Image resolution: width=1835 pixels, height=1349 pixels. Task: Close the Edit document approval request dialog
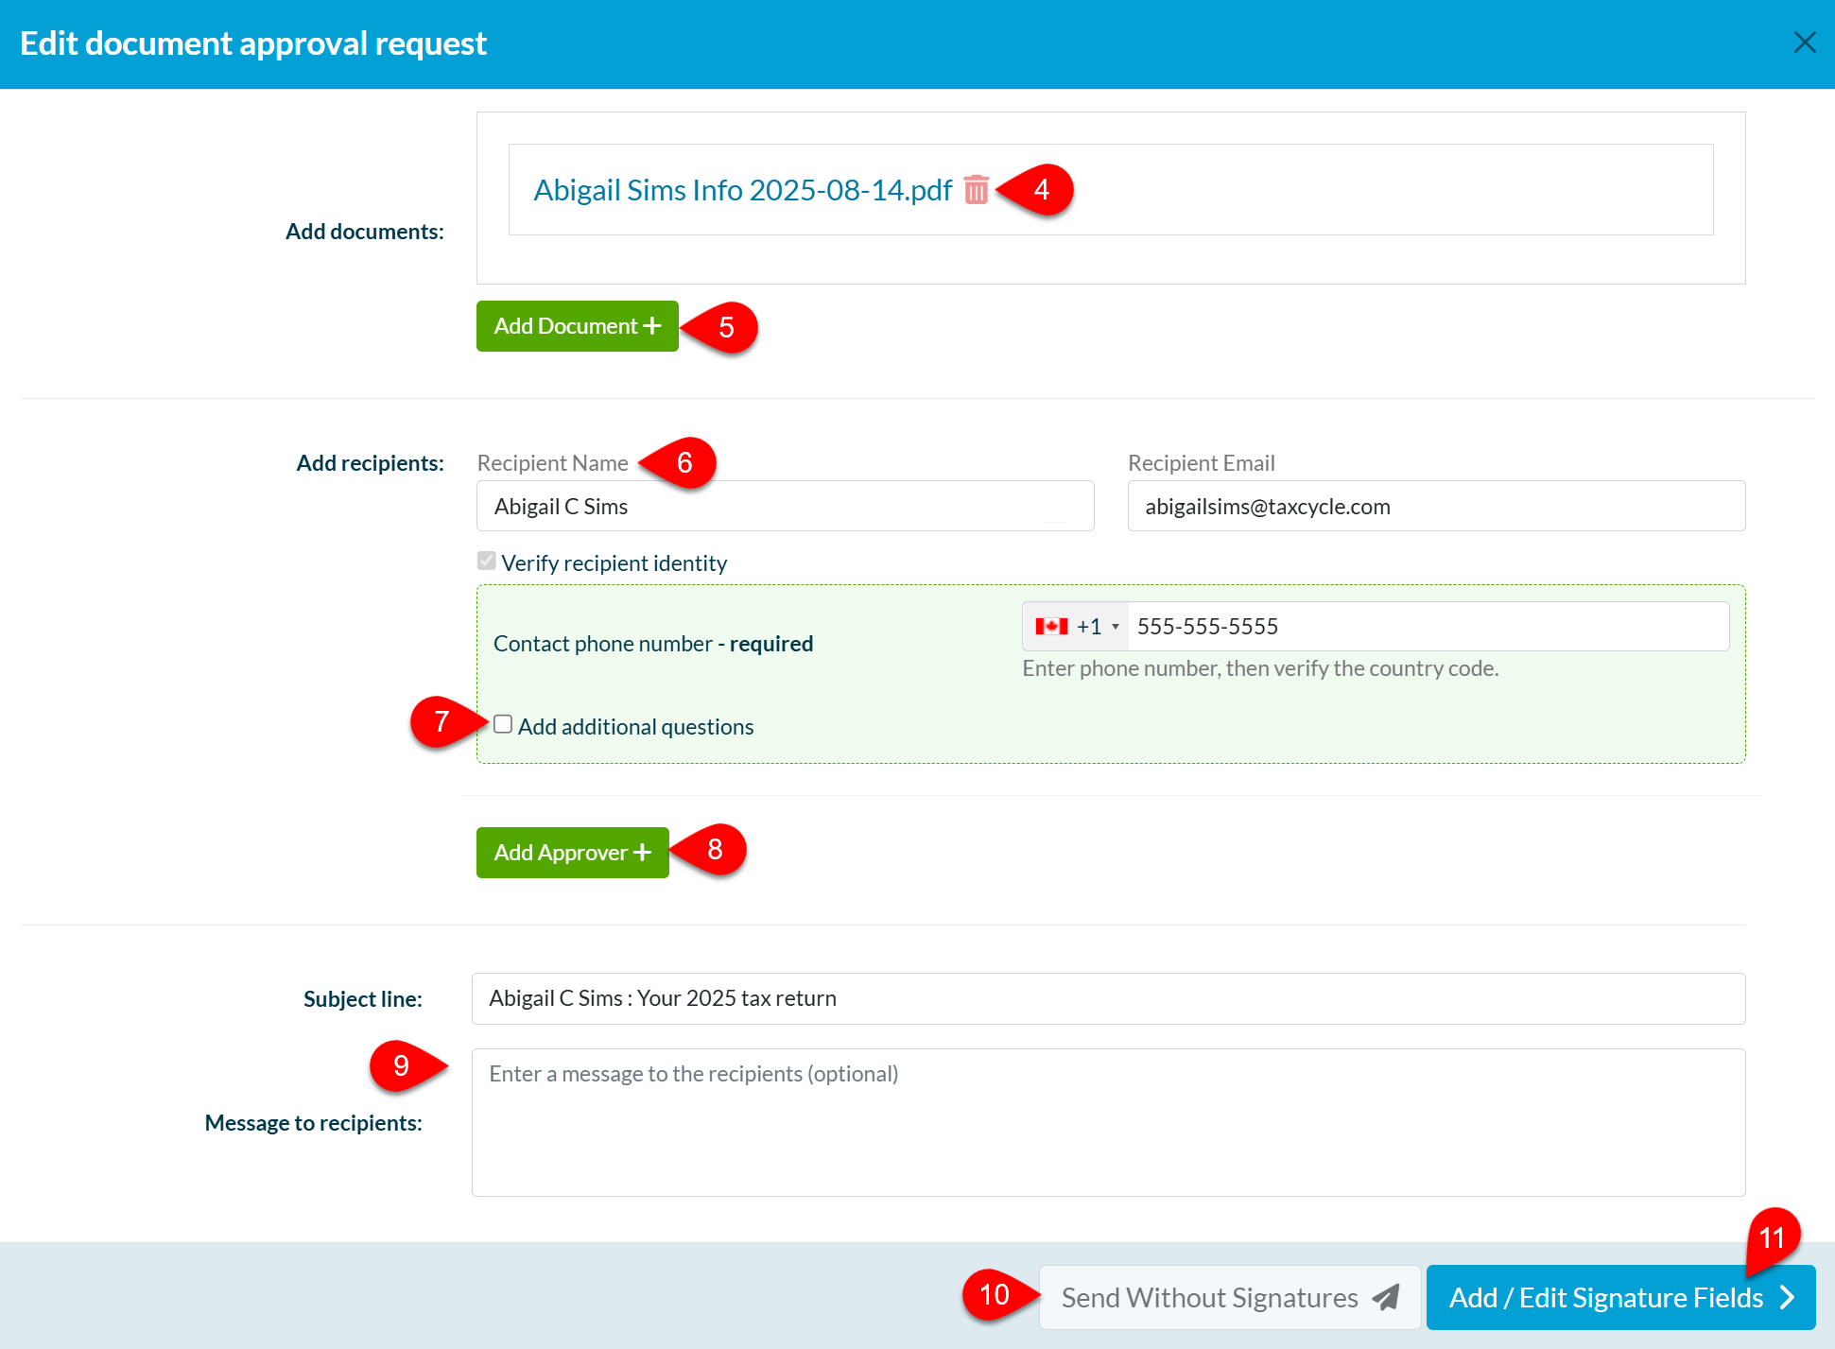point(1805,42)
